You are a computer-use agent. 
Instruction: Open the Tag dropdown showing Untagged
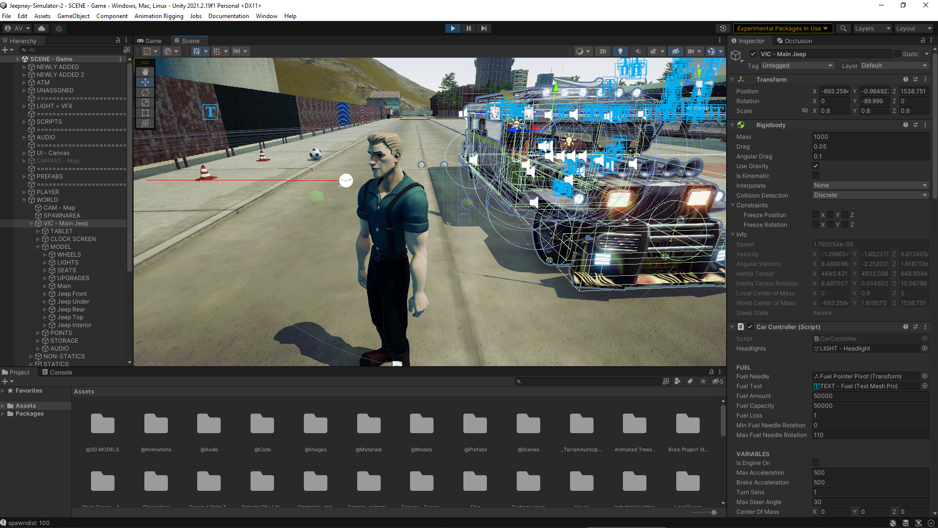797,66
